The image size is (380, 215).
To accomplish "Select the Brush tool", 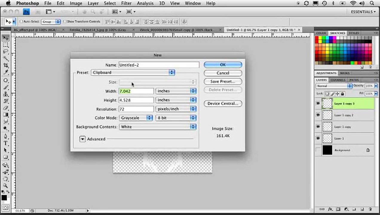I will coord(6,87).
